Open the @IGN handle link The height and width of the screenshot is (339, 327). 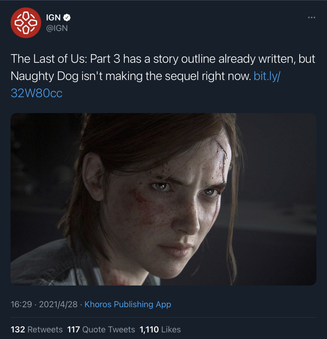click(57, 28)
